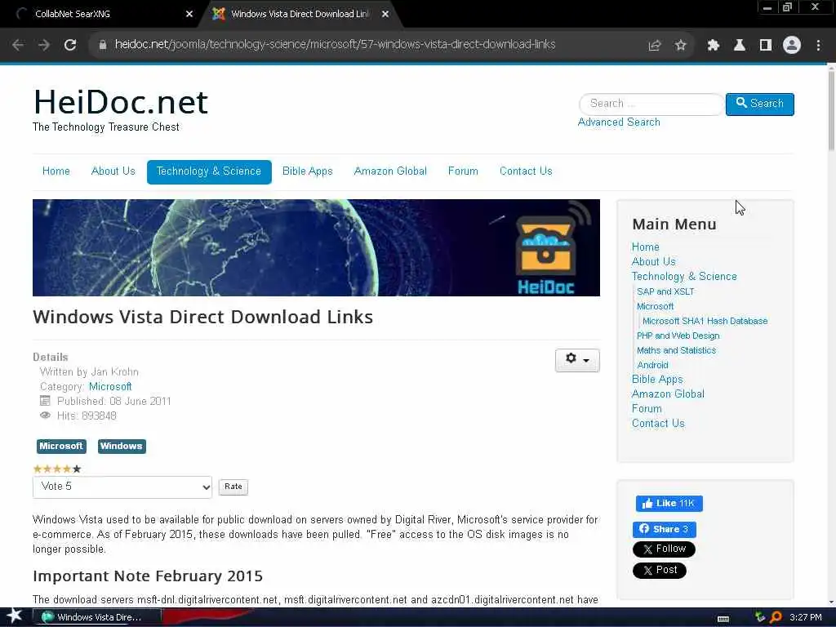The width and height of the screenshot is (836, 627).
Task: Open Forum in the top navigation
Action: 463,171
